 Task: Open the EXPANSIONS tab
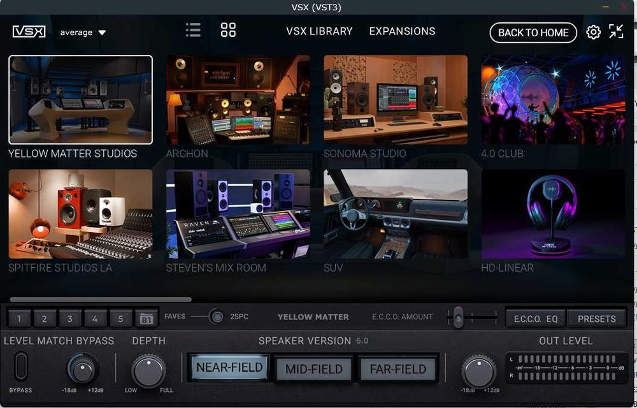(402, 31)
